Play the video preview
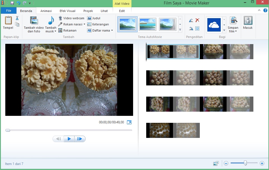The width and height of the screenshot is (269, 170). pos(69,139)
